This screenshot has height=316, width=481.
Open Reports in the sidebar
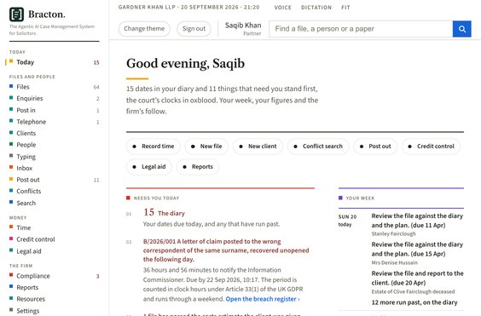(x=27, y=288)
